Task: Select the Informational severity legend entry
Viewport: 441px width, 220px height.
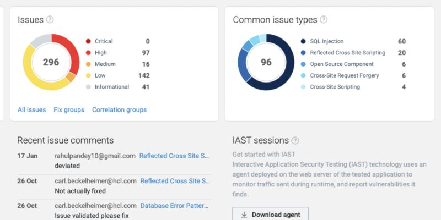Action: tap(111, 87)
